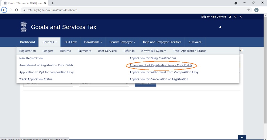This screenshot has height=140, width=267.
Task: Click Track Application Status under Registration list
Action: 36,79
